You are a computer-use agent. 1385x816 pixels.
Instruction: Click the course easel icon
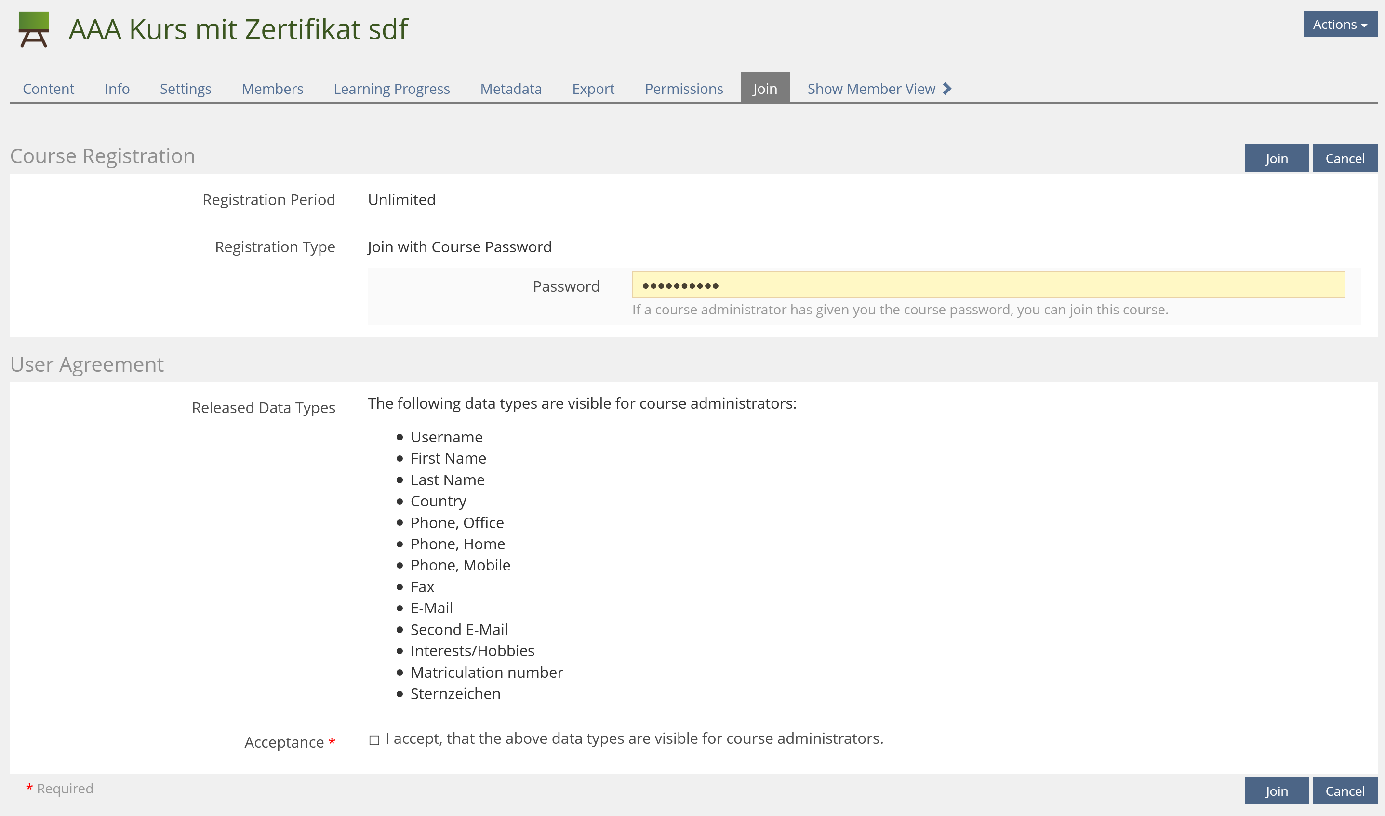point(34,29)
